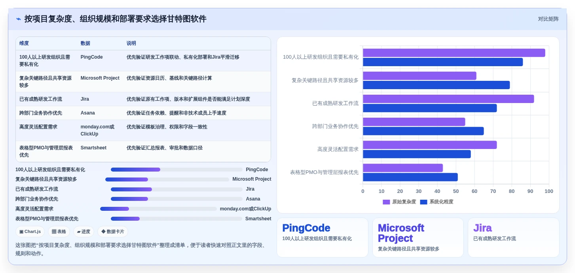Click blue bar for 100人以上研发组织且需要私有化
The width and height of the screenshot is (575, 273).
(443, 62)
